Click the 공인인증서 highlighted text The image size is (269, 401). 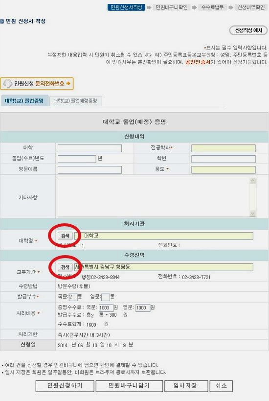pyautogui.click(x=198, y=62)
